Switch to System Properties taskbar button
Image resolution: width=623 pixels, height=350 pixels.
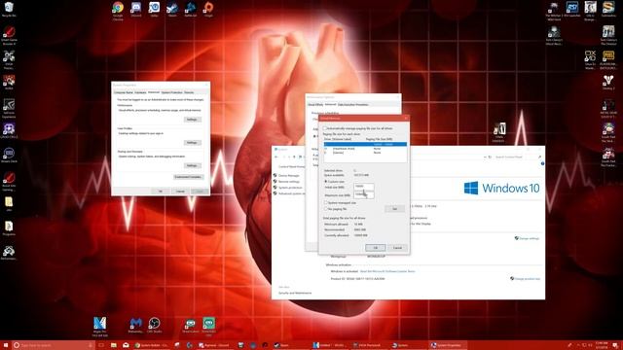(x=448, y=345)
